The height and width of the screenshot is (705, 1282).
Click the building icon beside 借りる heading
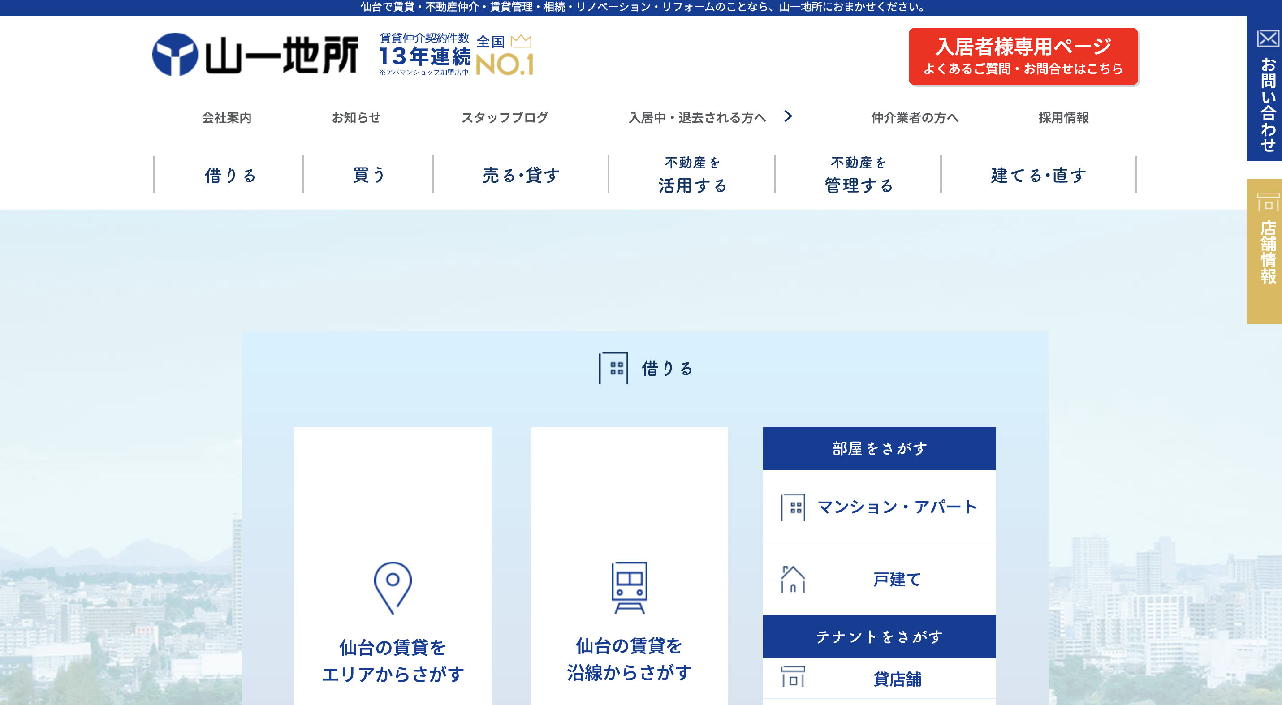(x=613, y=368)
